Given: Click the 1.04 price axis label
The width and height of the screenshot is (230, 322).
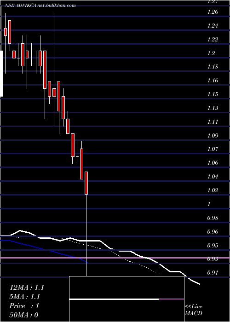Looking at the screenshot, I should tap(213, 177).
